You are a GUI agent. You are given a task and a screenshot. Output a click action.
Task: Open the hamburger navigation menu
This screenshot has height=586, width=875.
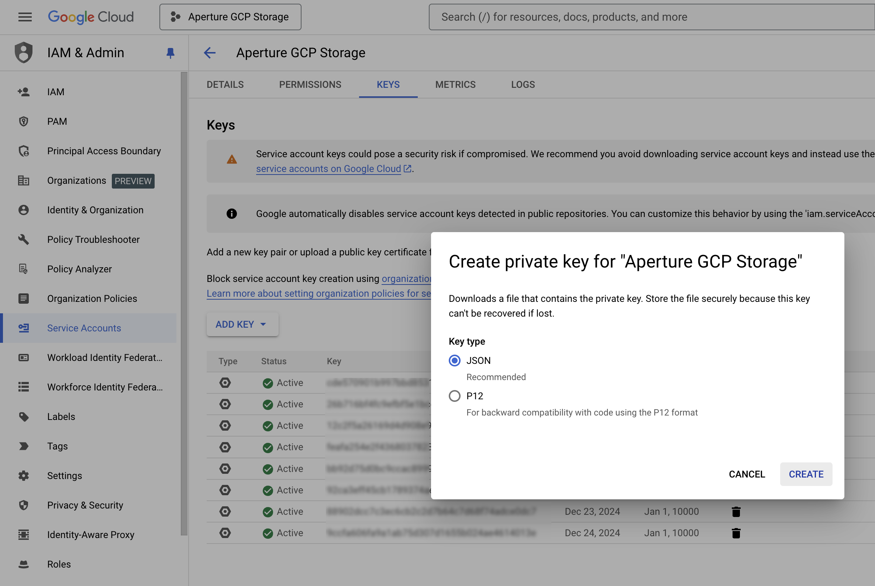coord(25,17)
